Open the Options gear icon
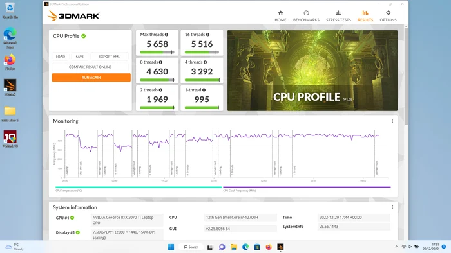451x253 pixels. coord(388,13)
